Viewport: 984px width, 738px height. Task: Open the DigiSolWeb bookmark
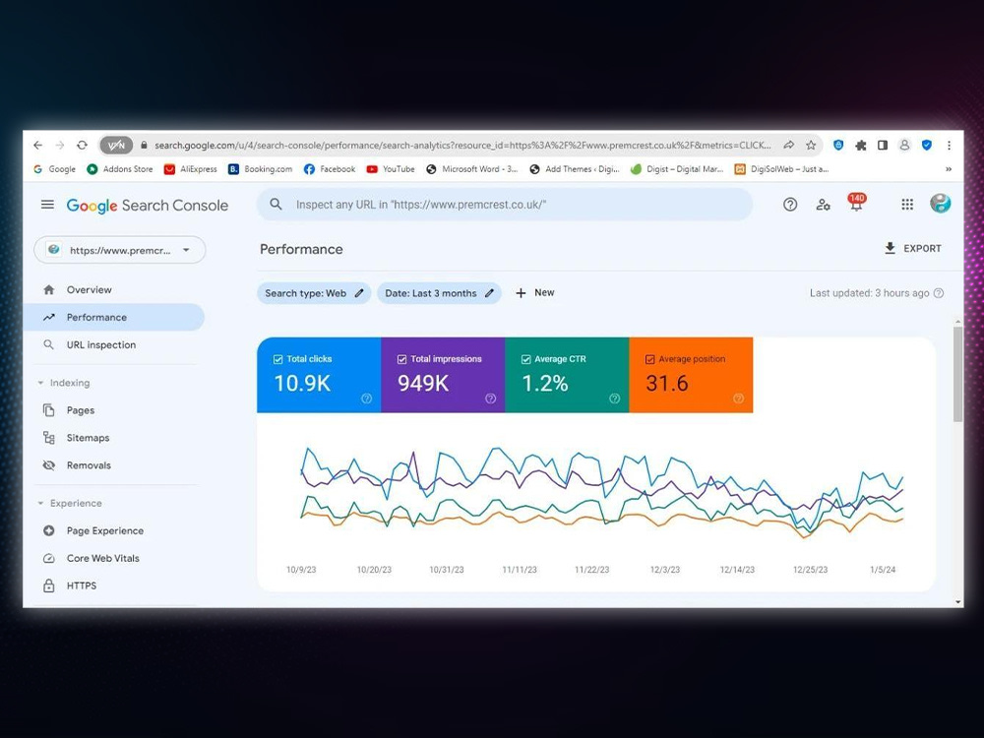click(782, 169)
